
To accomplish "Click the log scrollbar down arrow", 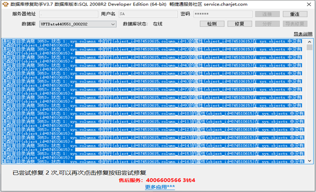I will click(x=310, y=161).
